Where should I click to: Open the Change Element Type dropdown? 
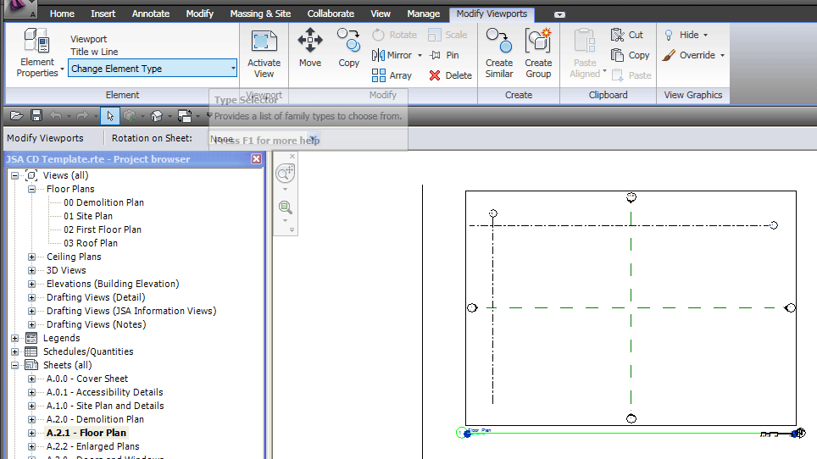(233, 69)
